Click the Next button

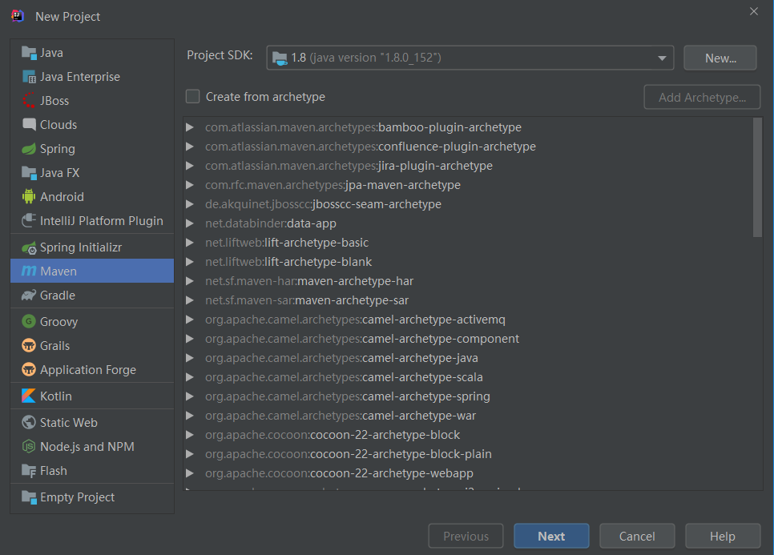tap(551, 537)
